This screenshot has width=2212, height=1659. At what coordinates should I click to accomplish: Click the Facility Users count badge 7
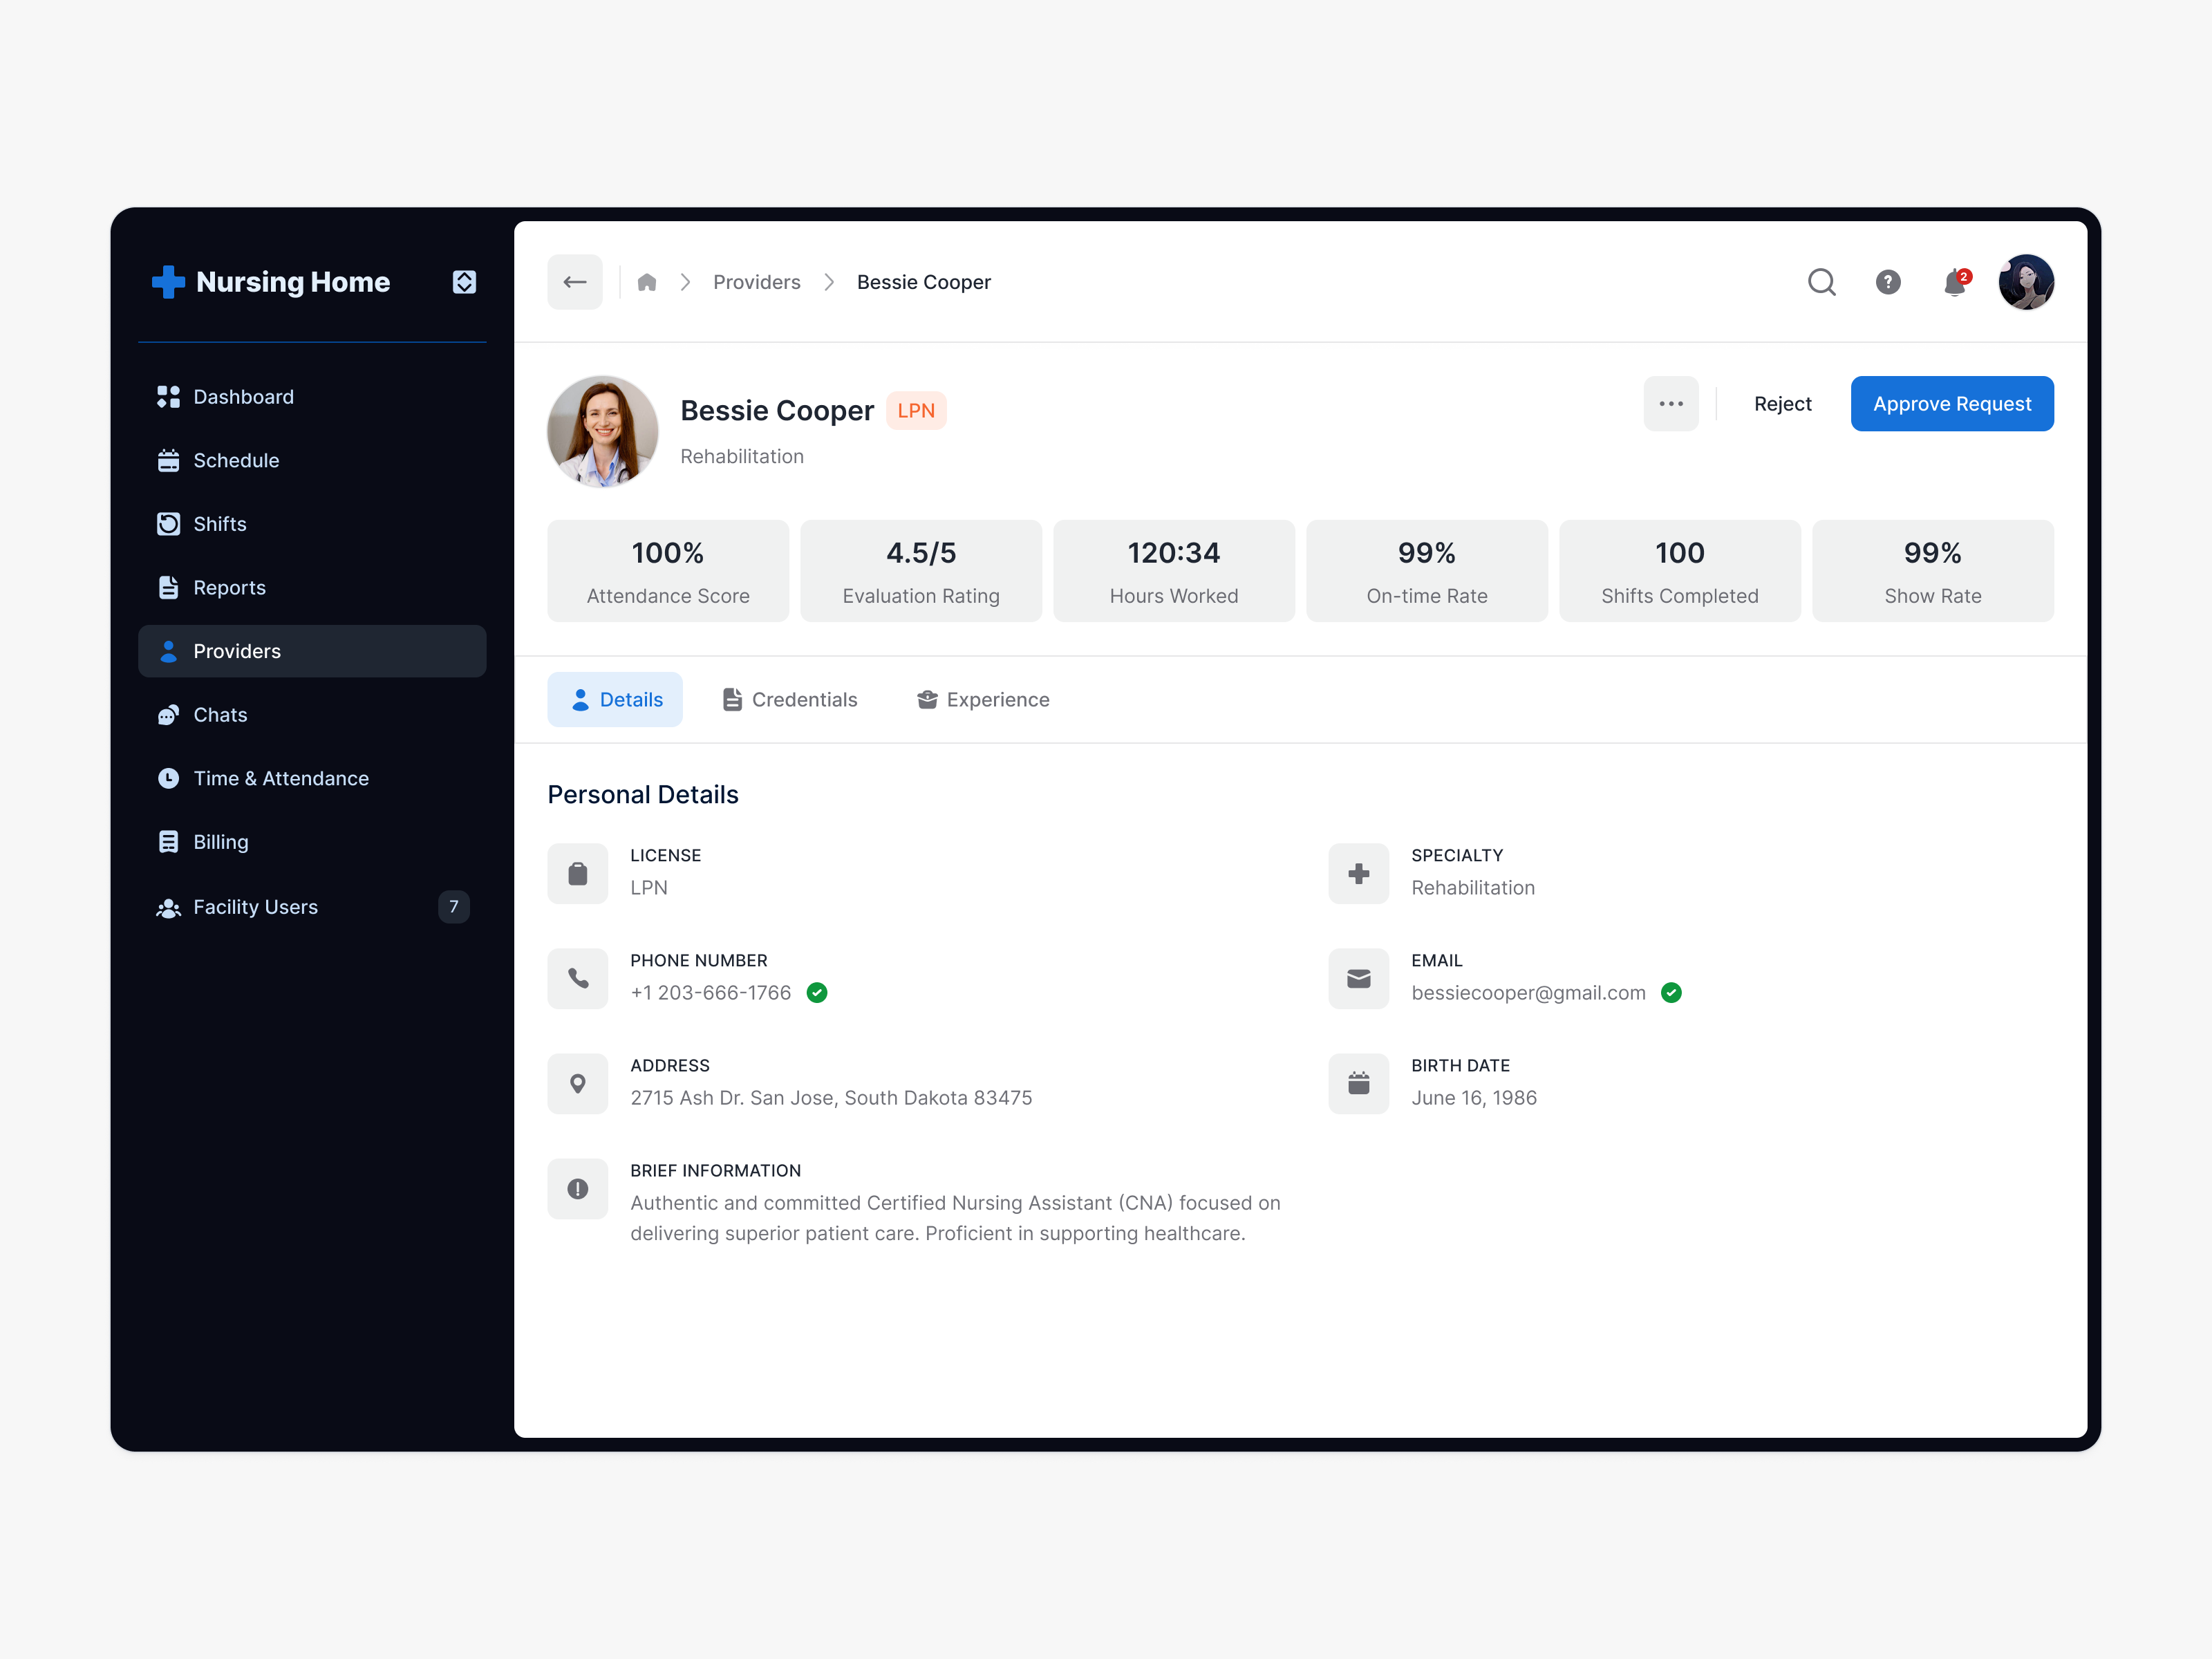point(454,907)
